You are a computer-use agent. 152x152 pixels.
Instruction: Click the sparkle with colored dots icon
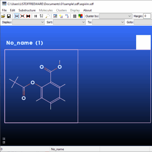[61, 16]
